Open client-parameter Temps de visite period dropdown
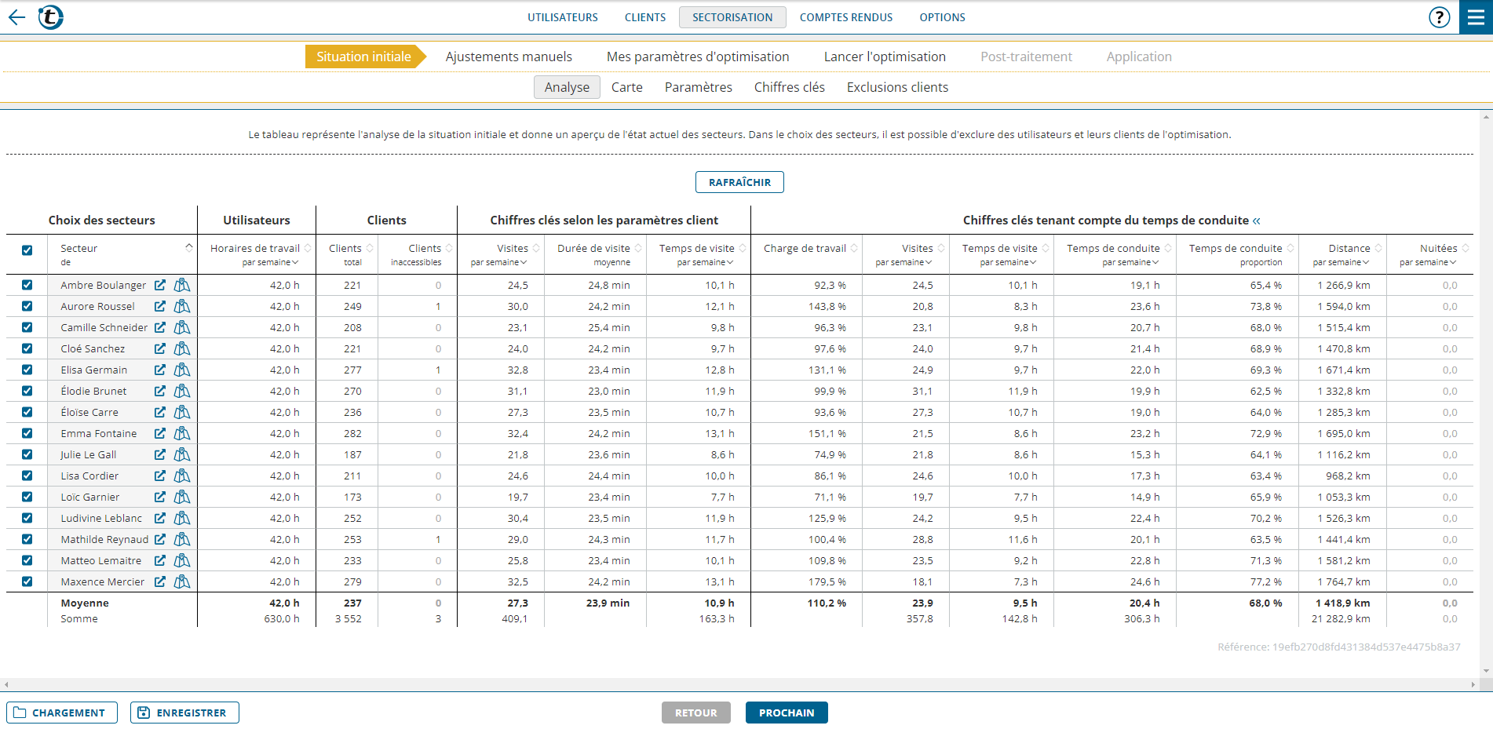The height and width of the screenshot is (729, 1493). 706,262
